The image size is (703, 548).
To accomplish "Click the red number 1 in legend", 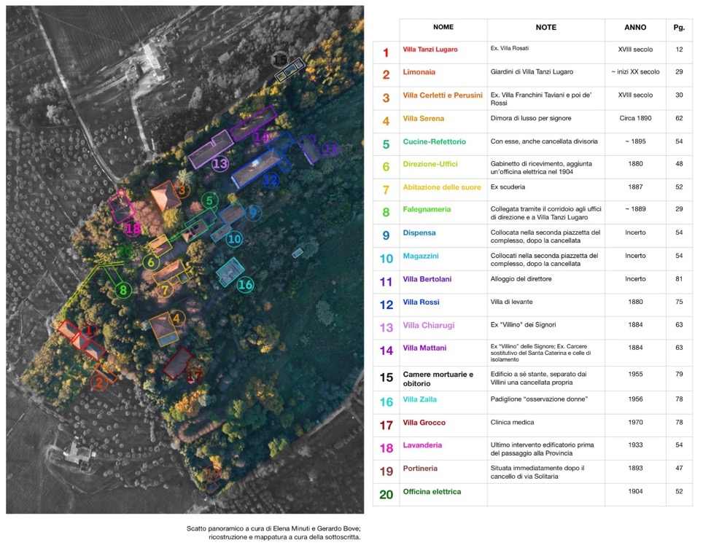I will (x=386, y=53).
